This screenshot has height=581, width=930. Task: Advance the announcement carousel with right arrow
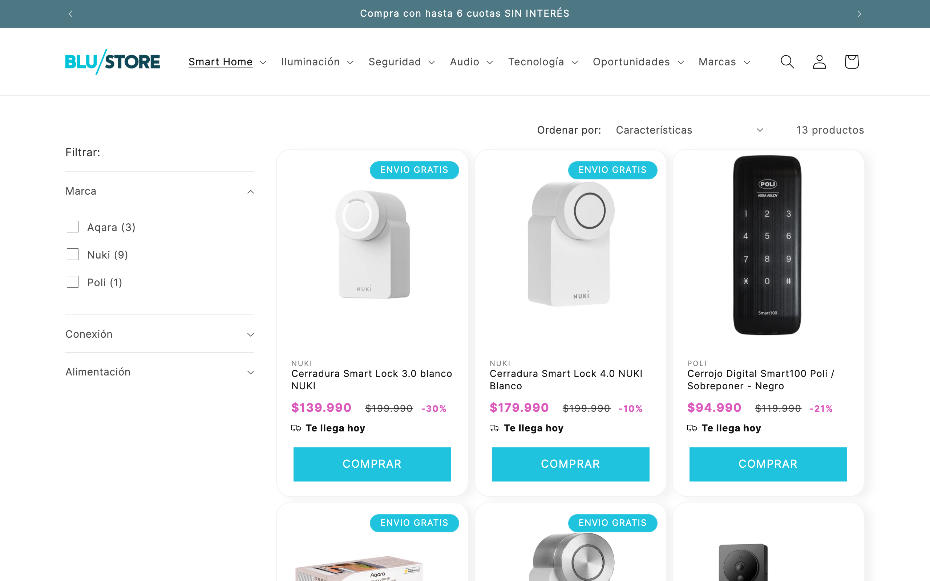[859, 13]
